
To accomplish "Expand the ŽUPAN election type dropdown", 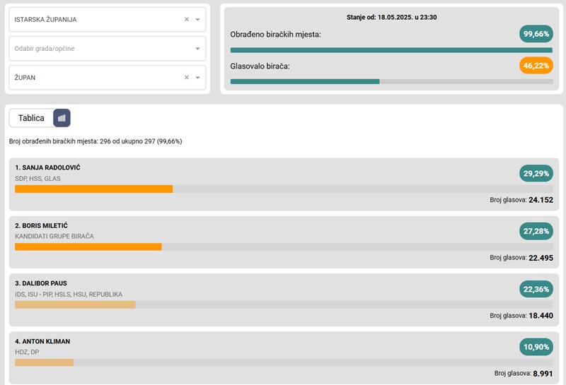I will click(198, 78).
